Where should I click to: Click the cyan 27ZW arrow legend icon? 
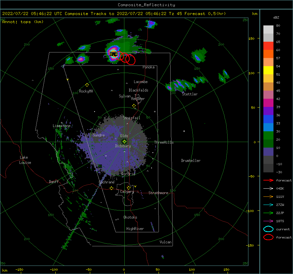268,205
